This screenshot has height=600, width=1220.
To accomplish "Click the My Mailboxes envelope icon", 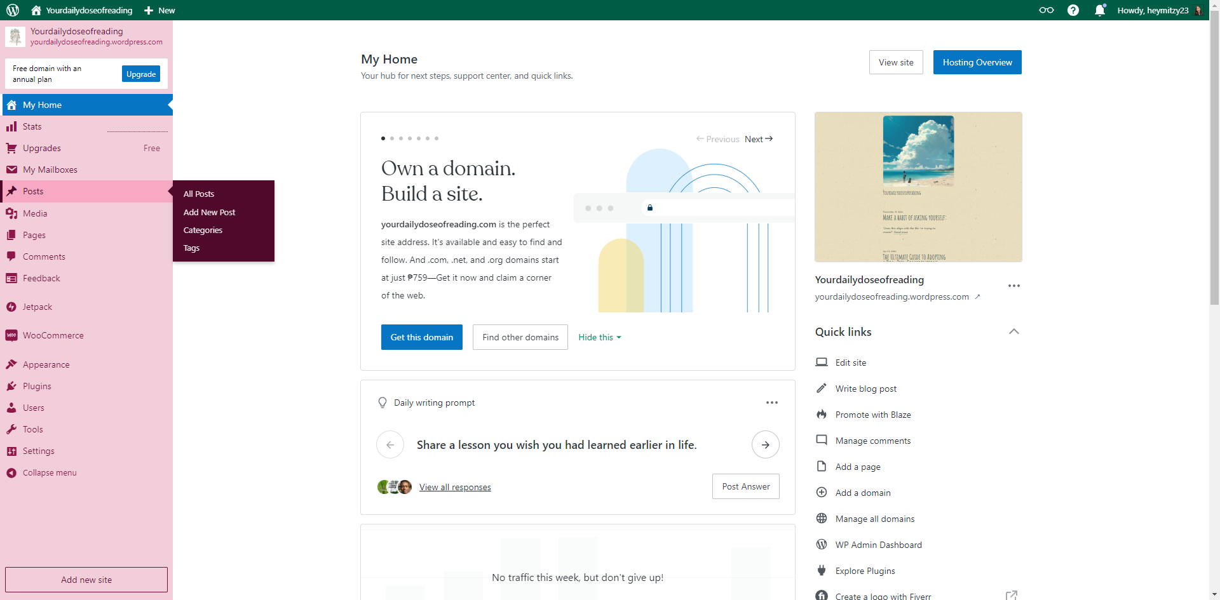I will pos(11,170).
